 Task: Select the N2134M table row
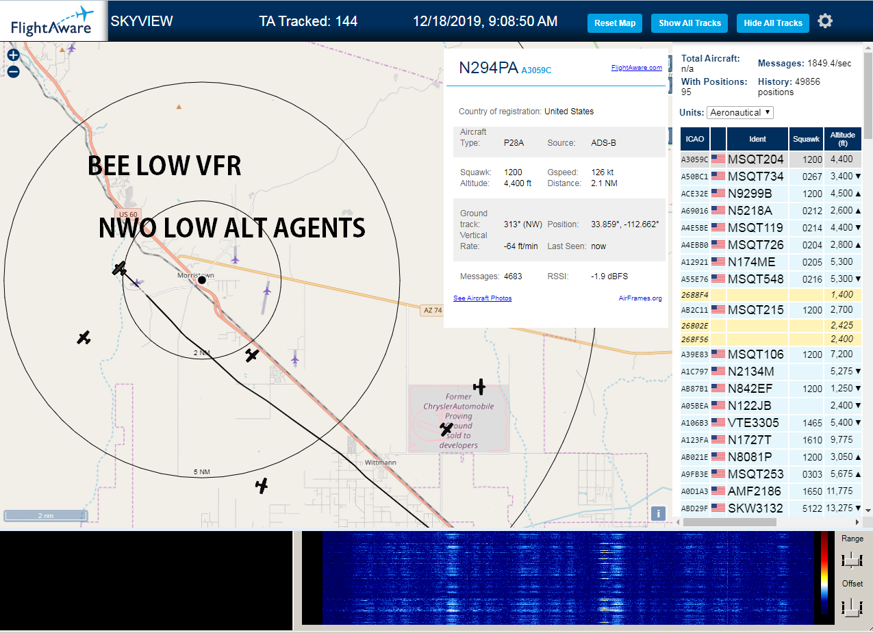pyautogui.click(x=771, y=372)
